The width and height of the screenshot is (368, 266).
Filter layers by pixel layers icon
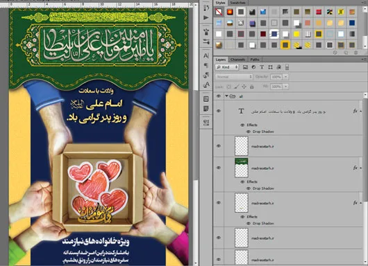[245, 67]
